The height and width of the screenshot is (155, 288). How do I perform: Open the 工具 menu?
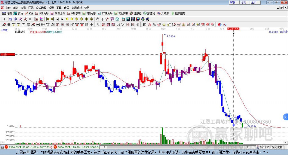(59, 8)
